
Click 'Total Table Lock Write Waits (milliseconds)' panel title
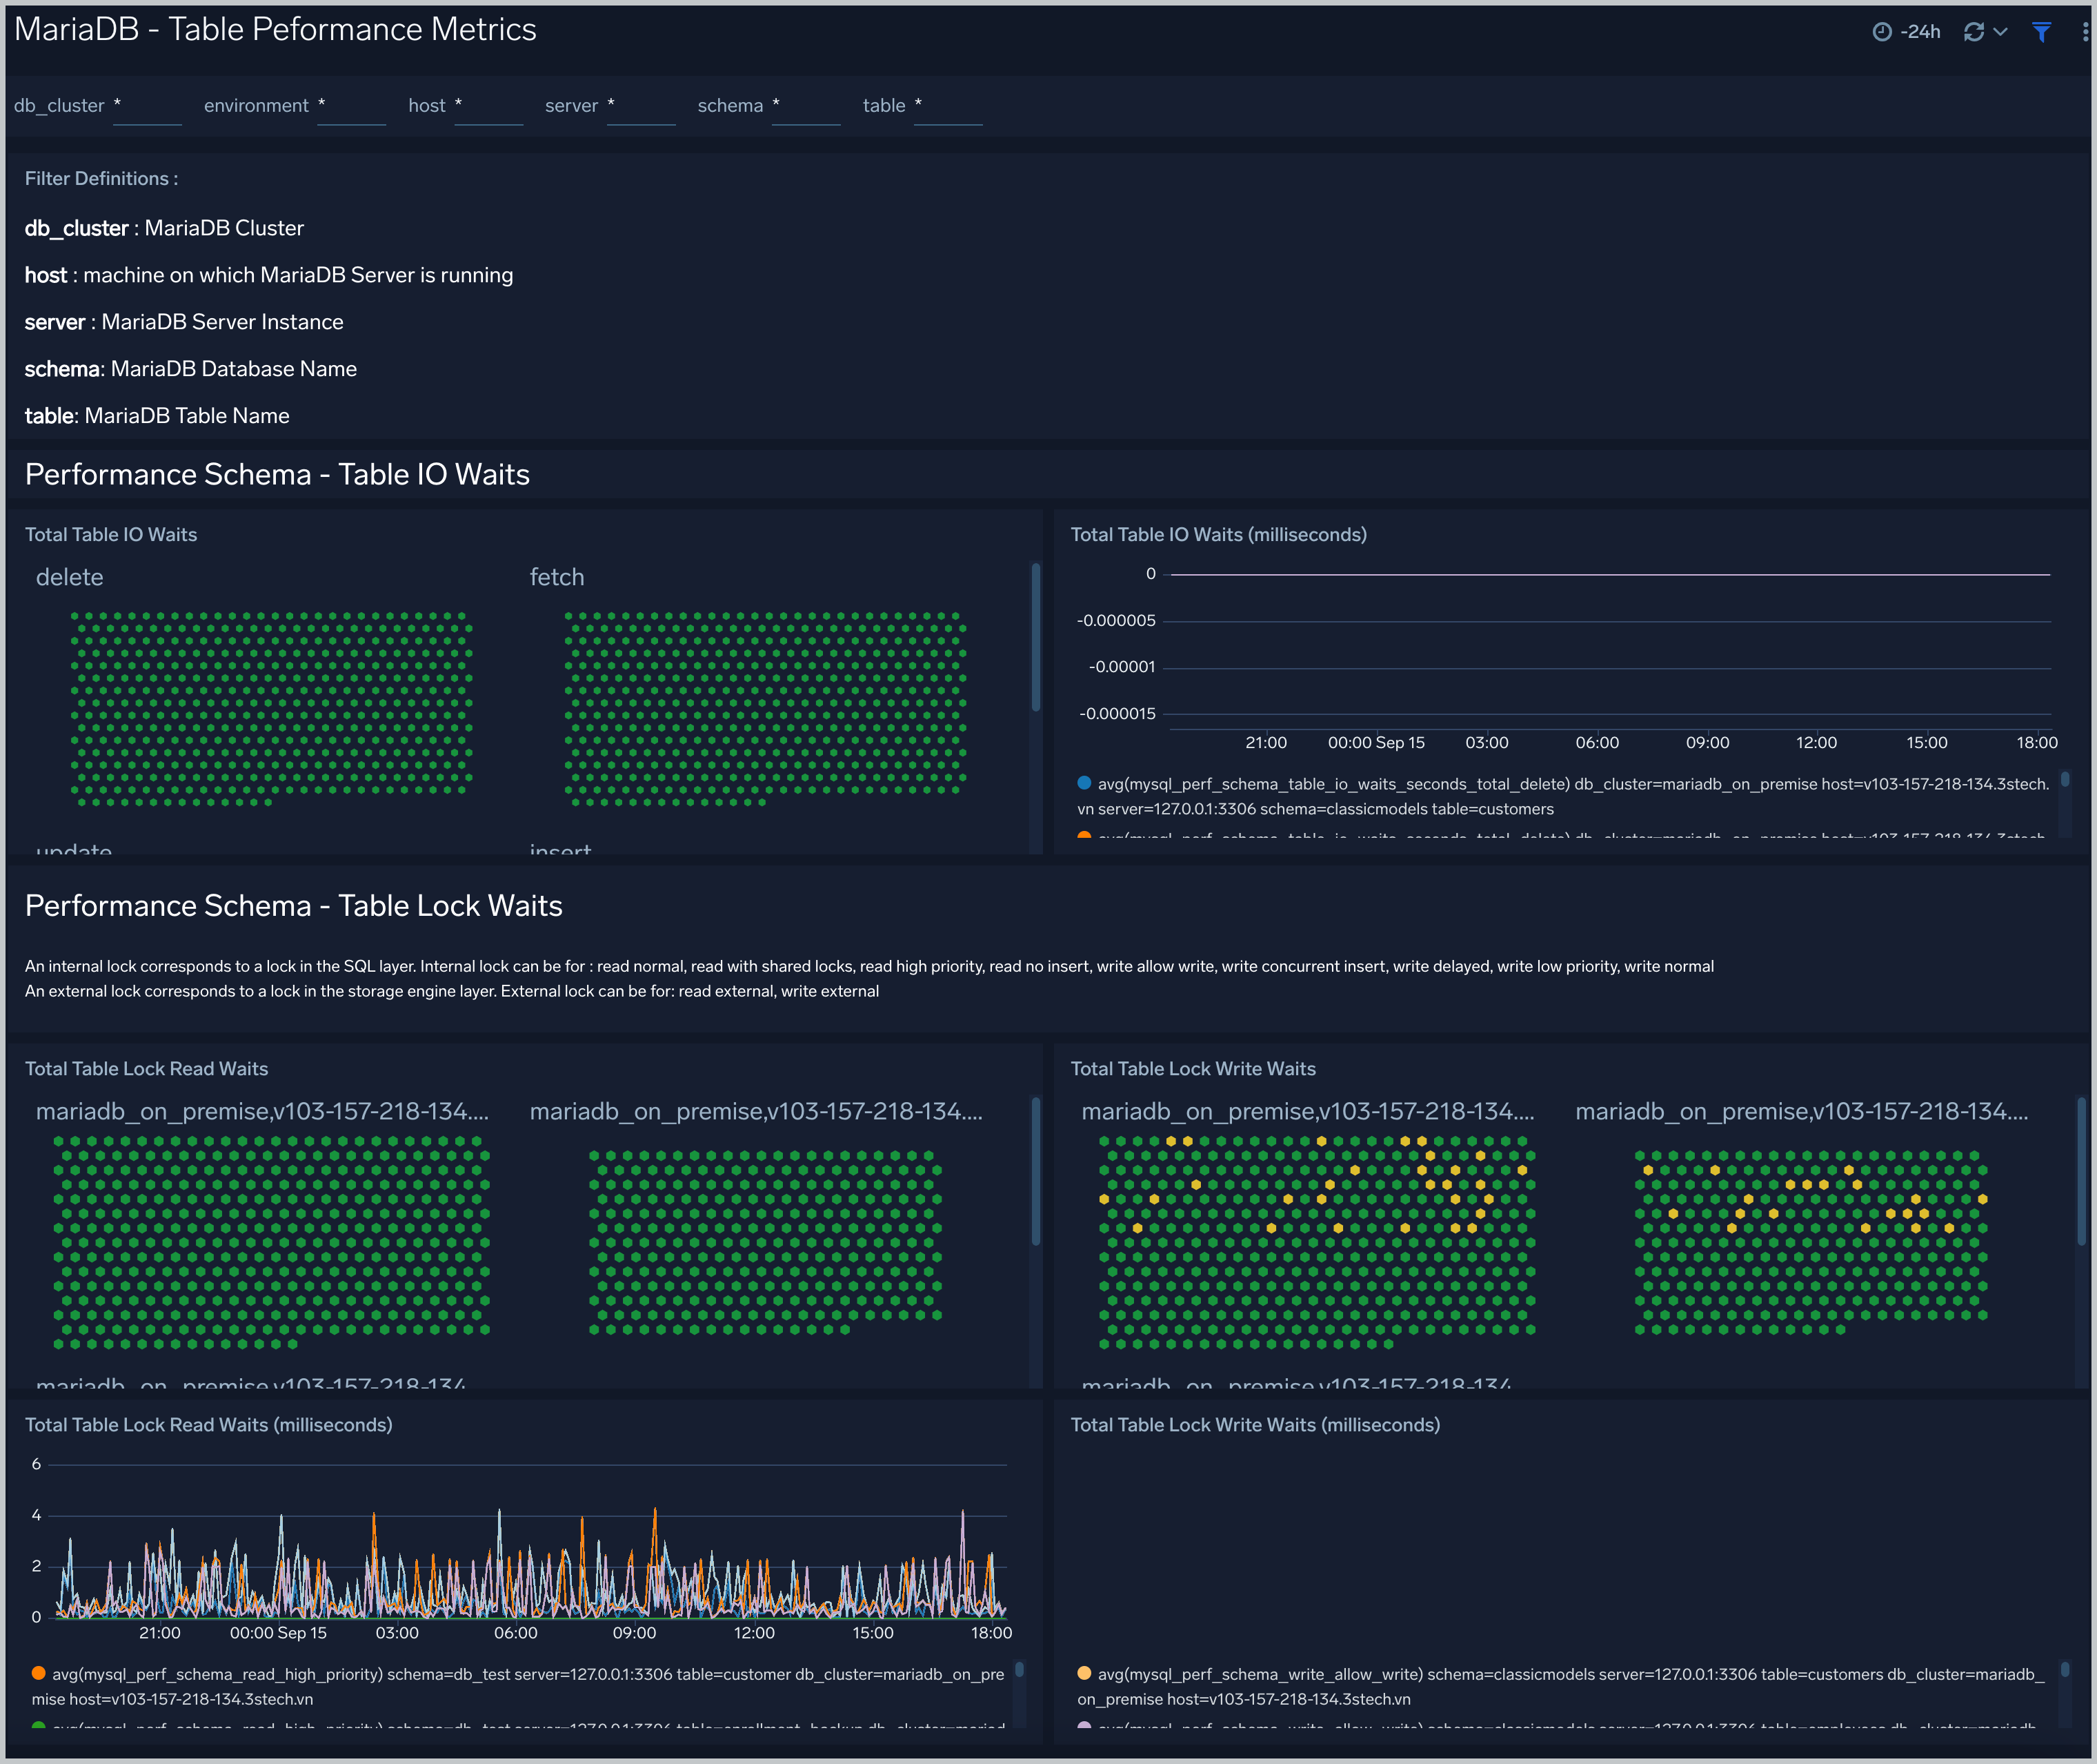pos(1255,1425)
